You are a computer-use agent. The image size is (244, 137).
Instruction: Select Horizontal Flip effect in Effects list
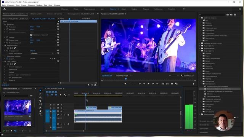220,91
